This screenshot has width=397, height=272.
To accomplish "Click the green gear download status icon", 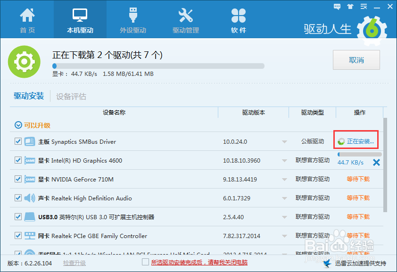I will [x=24, y=61].
